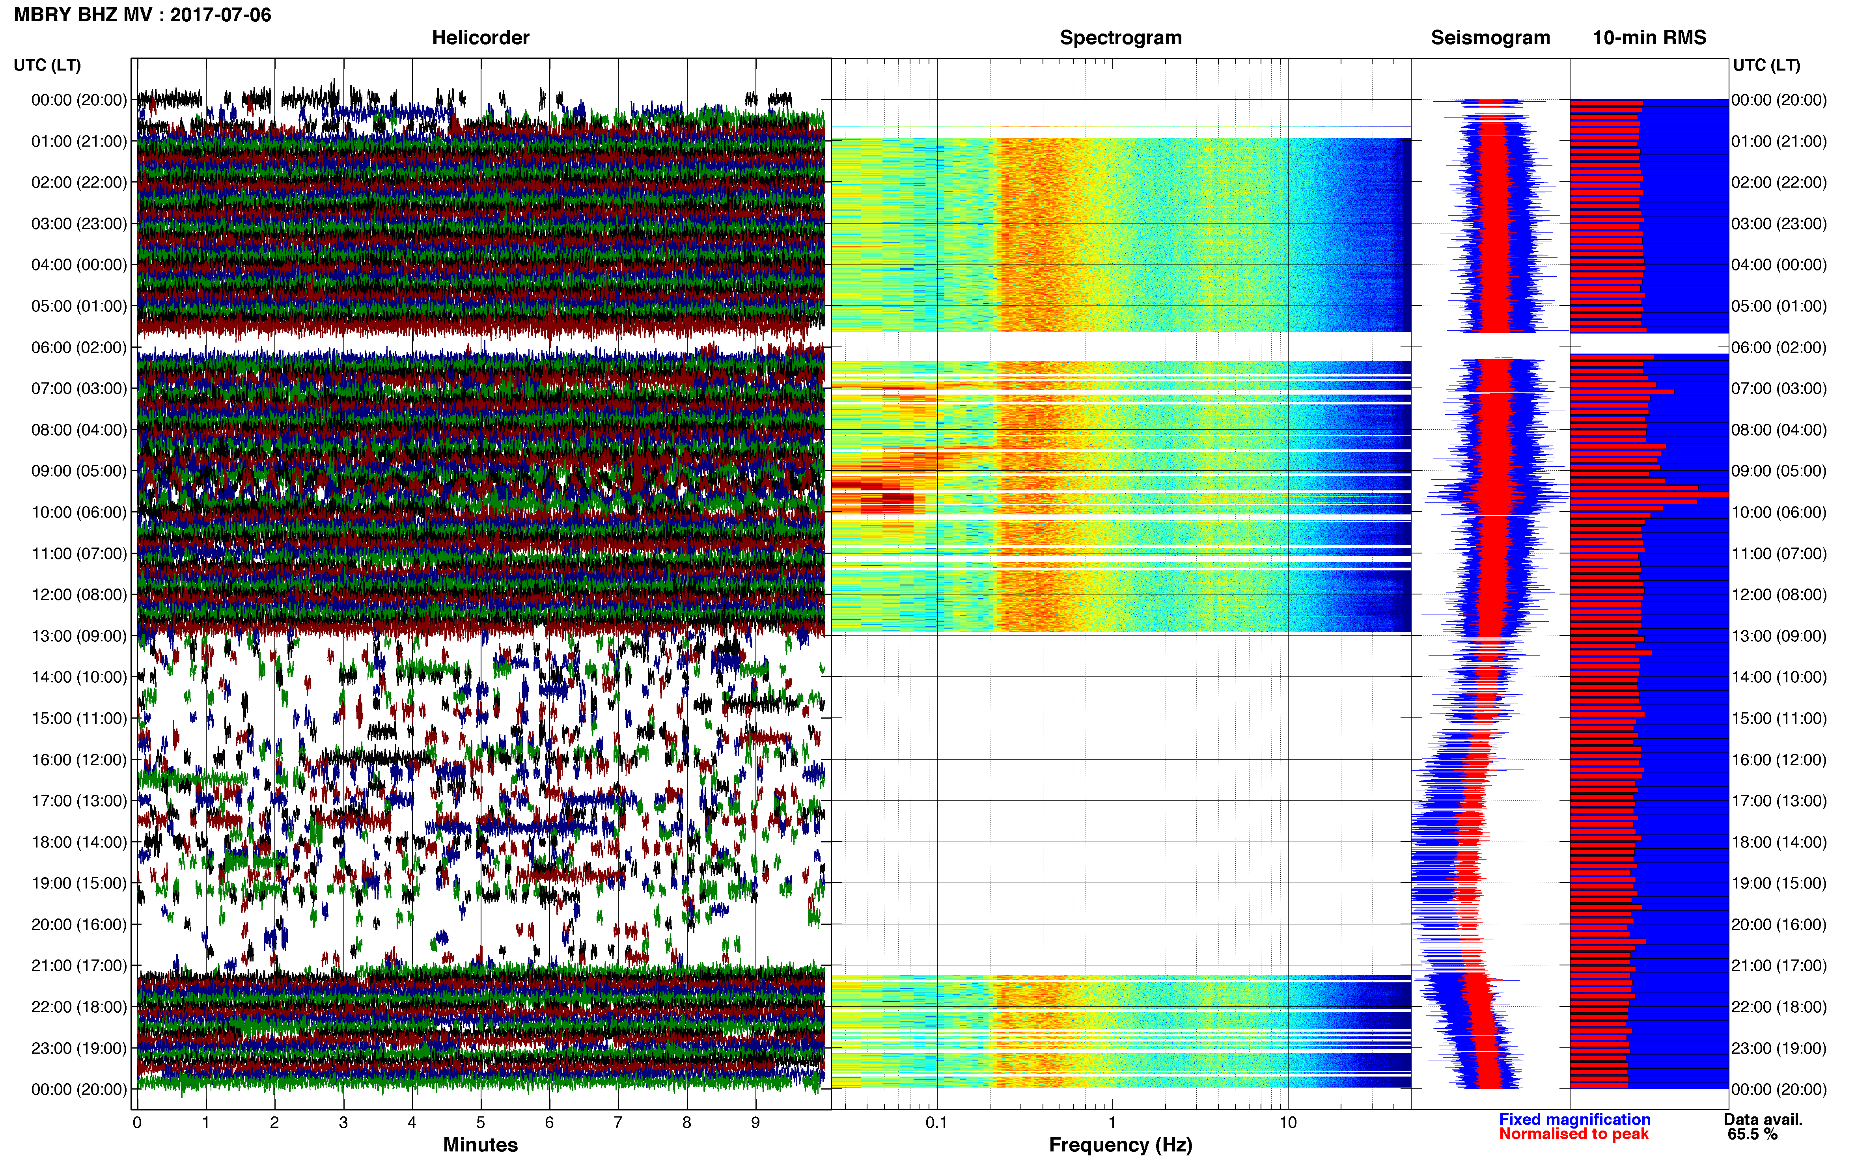Click left time label '20:00 (16:00)'
Screen dimensions: 1869x1168
(x=79, y=925)
